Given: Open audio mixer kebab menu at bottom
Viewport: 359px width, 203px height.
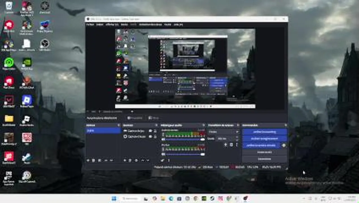Looking at the screenshot, I should pyautogui.click(x=169, y=160).
